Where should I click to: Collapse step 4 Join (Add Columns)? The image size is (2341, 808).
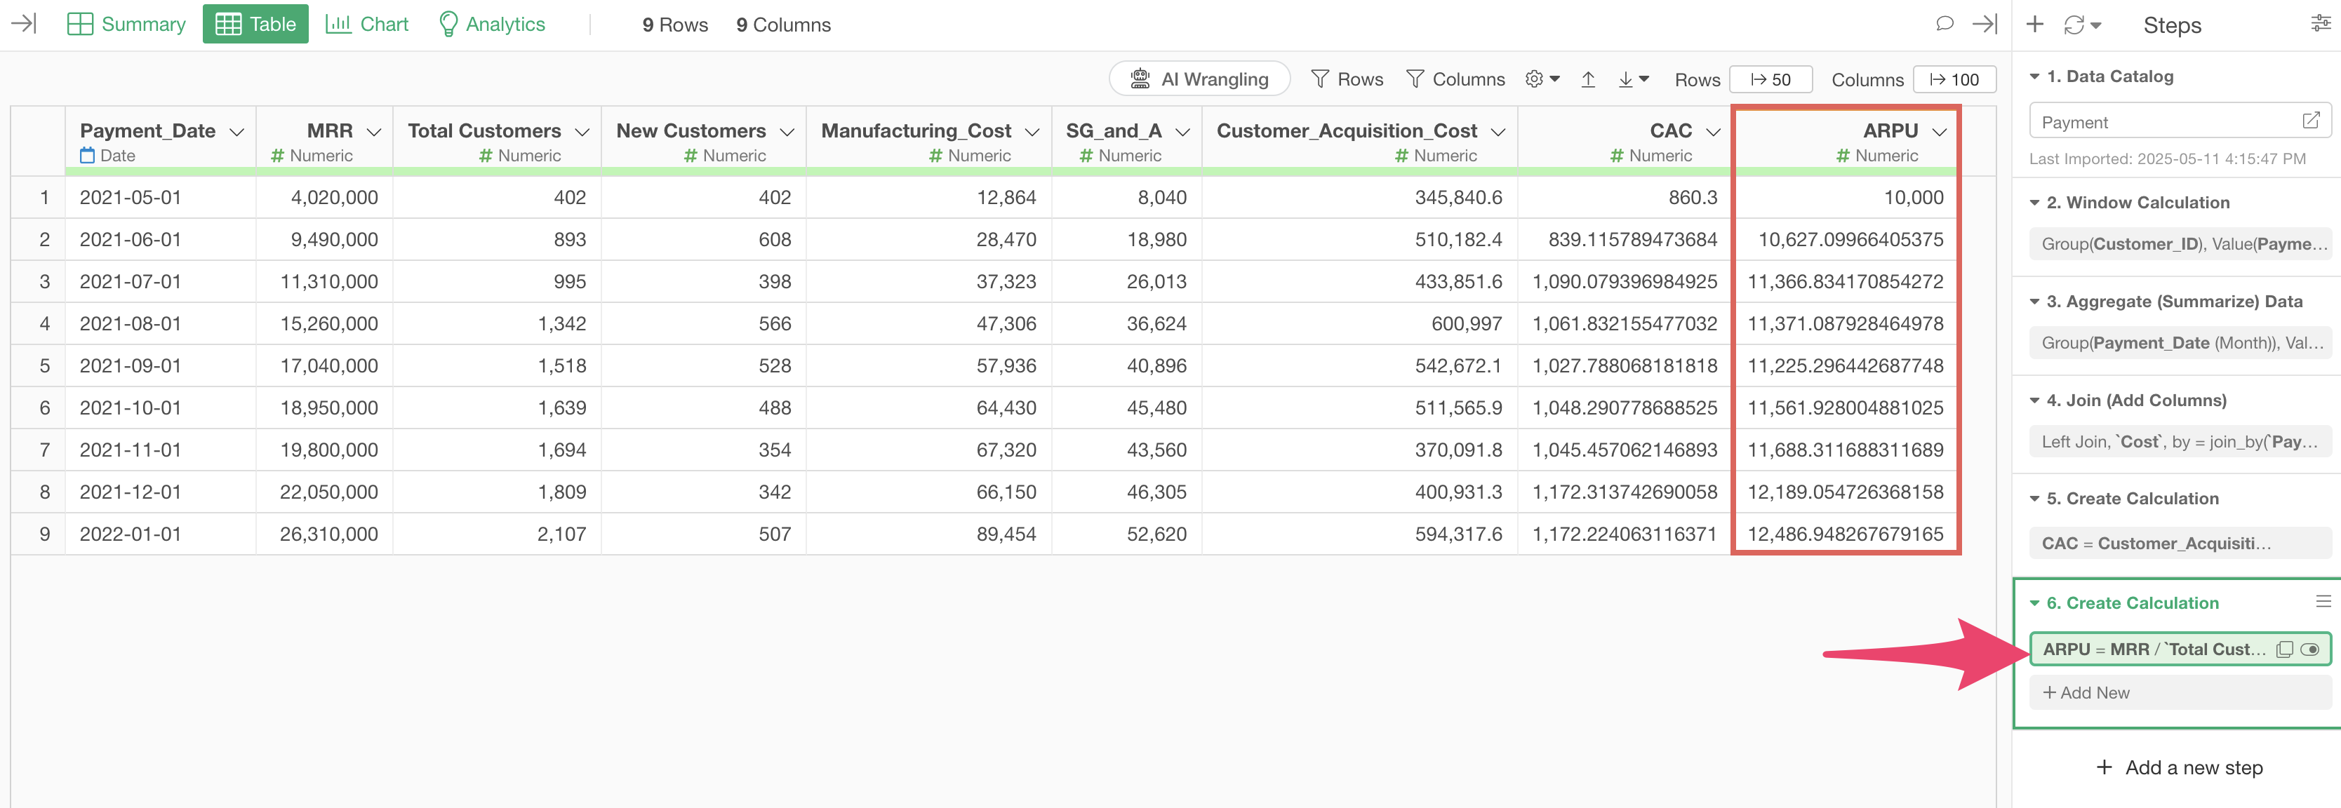[2035, 400]
